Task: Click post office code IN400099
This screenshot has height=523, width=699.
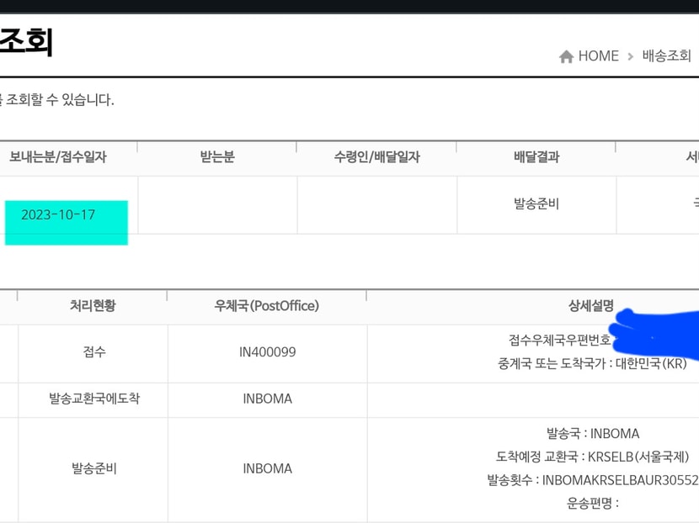Action: [x=267, y=352]
